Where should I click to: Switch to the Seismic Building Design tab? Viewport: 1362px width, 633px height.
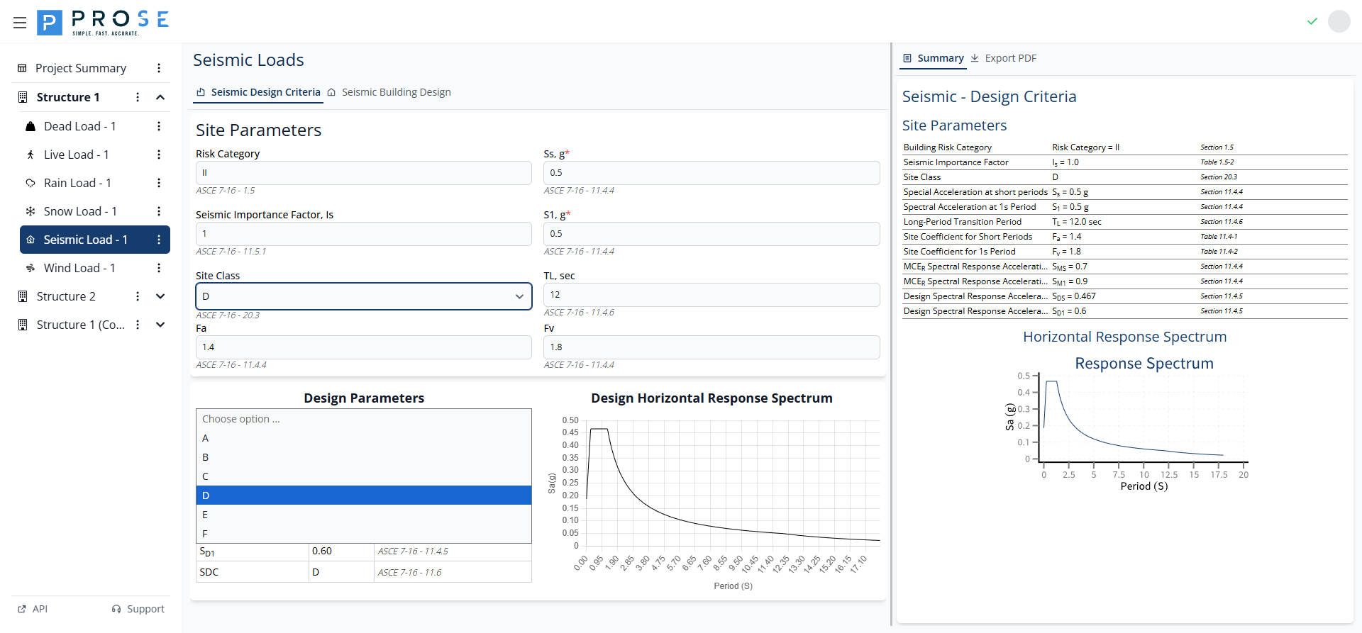click(x=389, y=92)
